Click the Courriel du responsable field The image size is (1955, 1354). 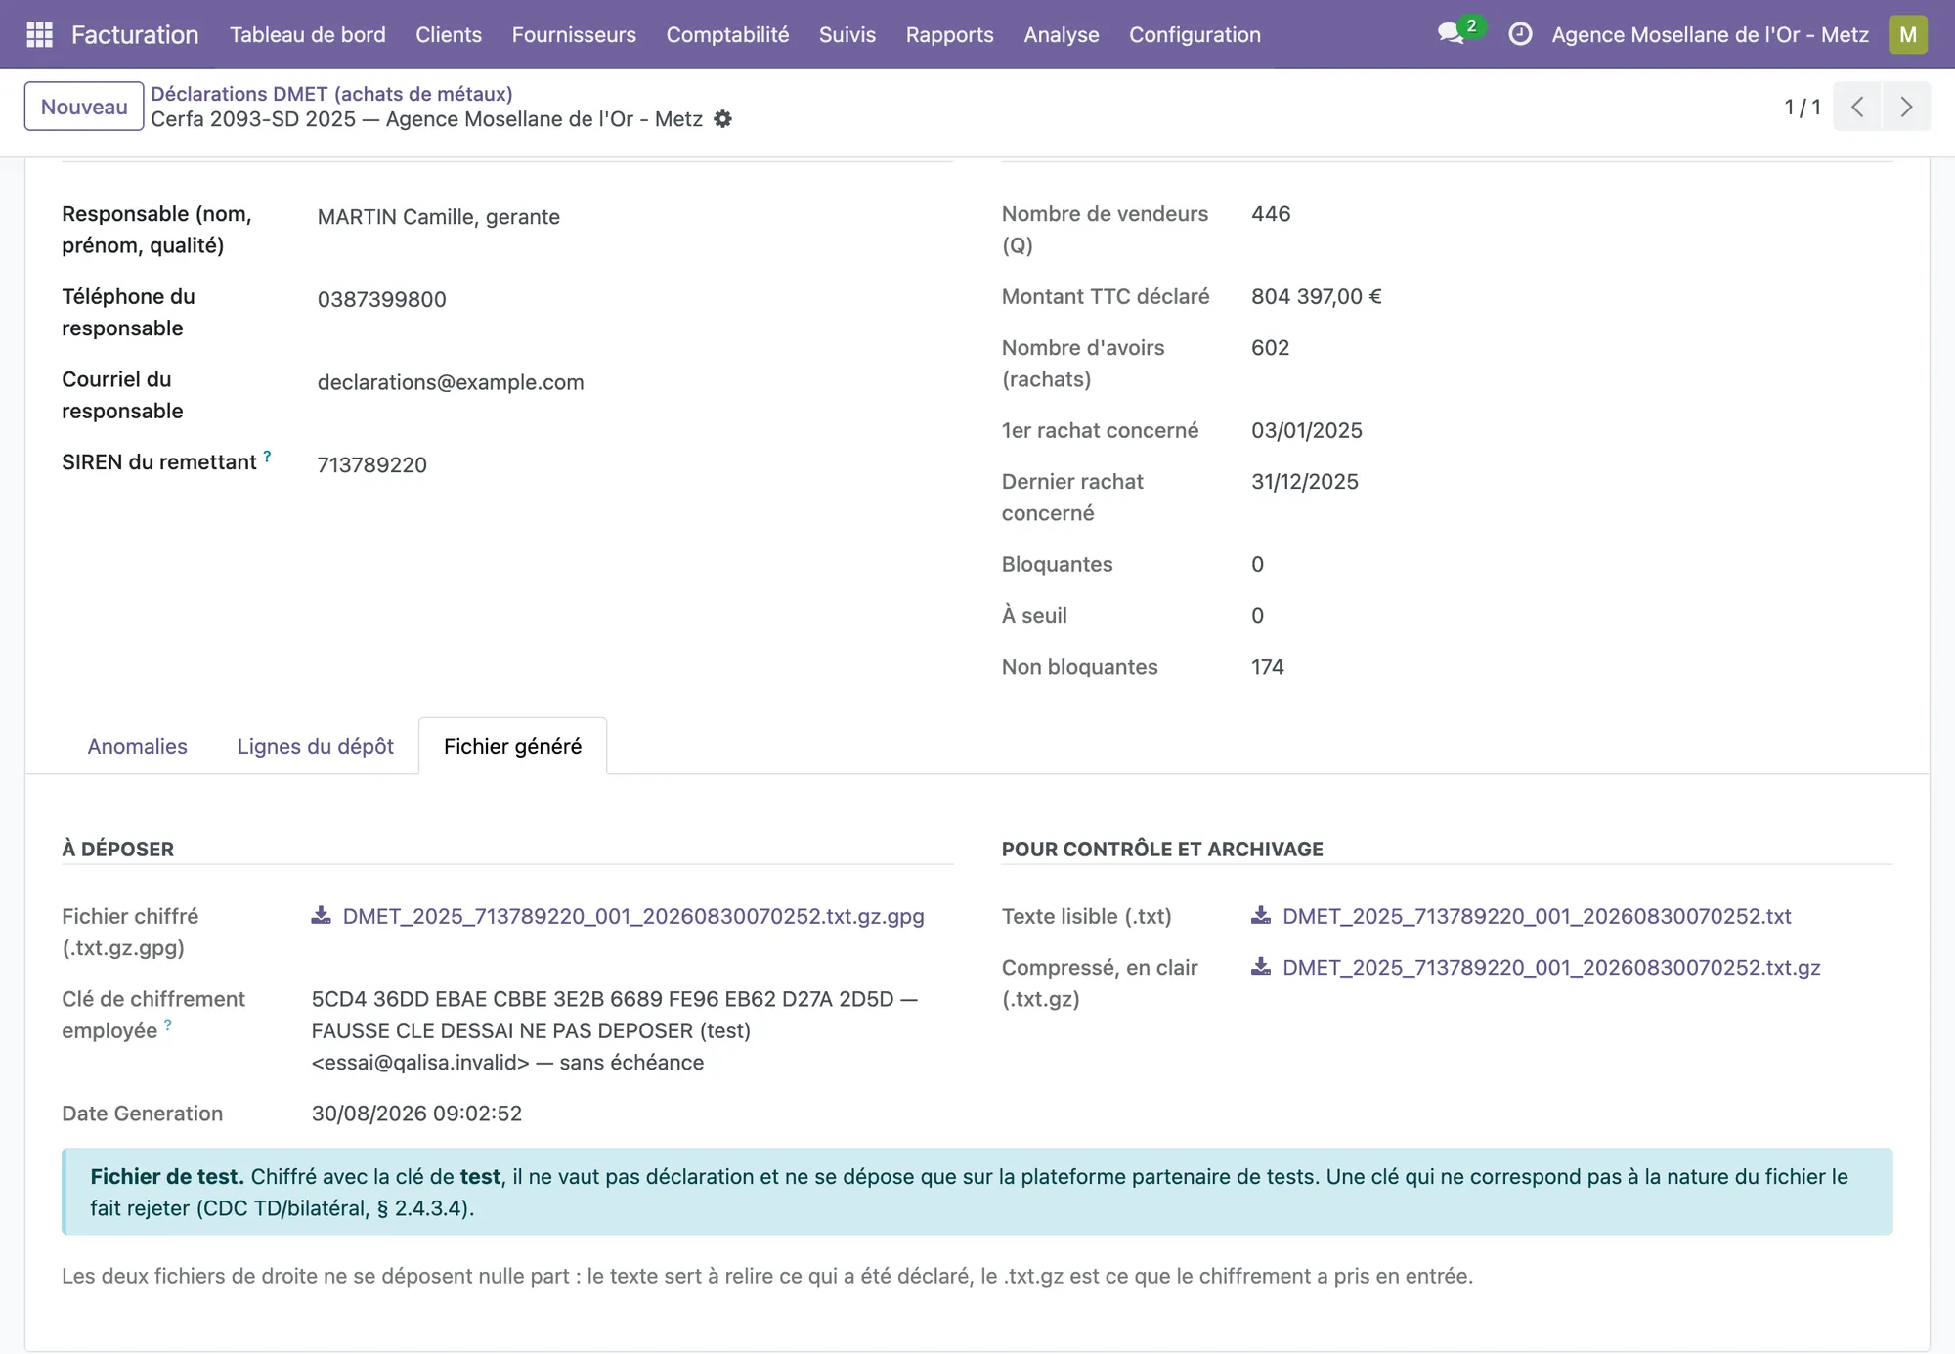(451, 382)
